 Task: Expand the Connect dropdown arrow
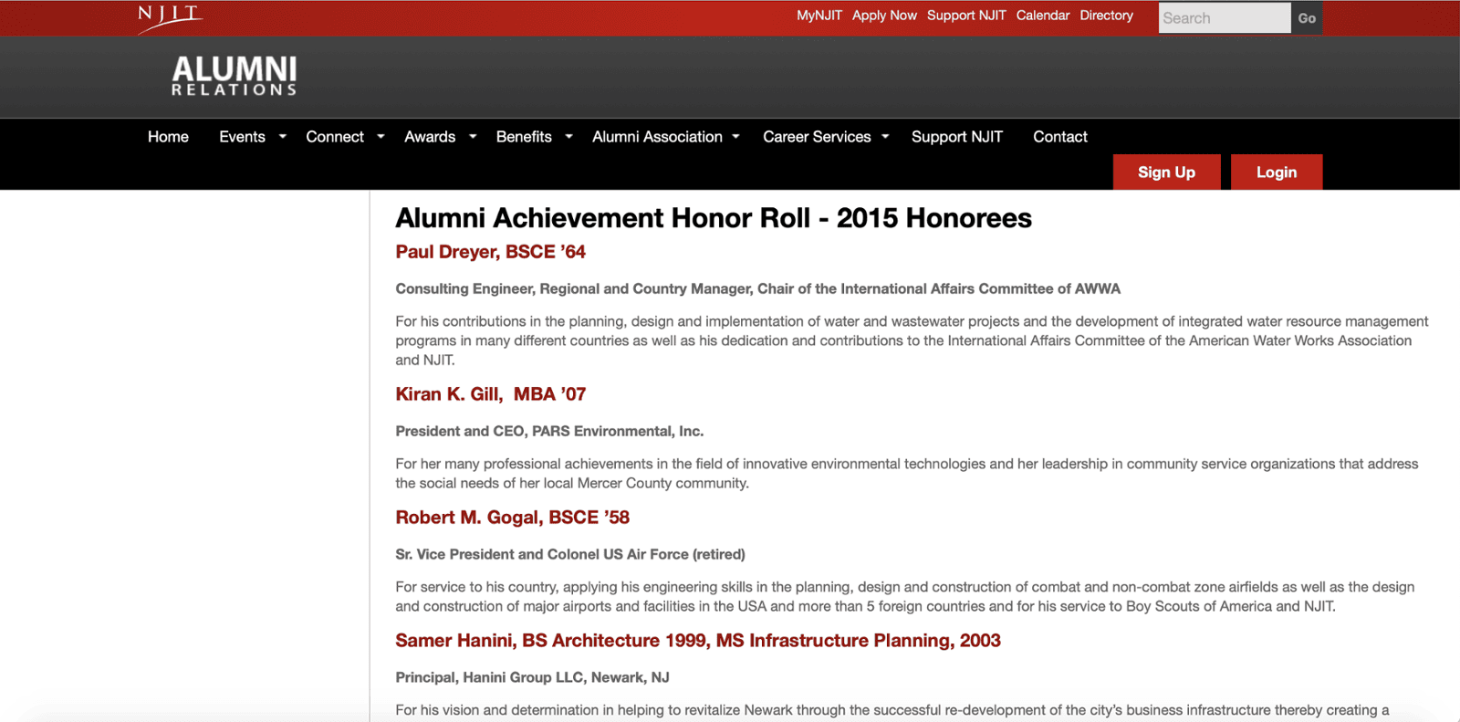[381, 137]
